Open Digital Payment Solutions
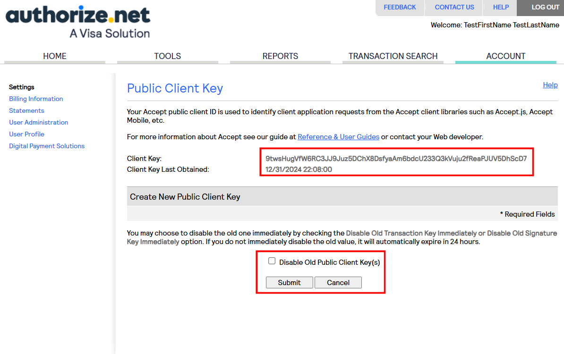The image size is (564, 354). pos(47,146)
